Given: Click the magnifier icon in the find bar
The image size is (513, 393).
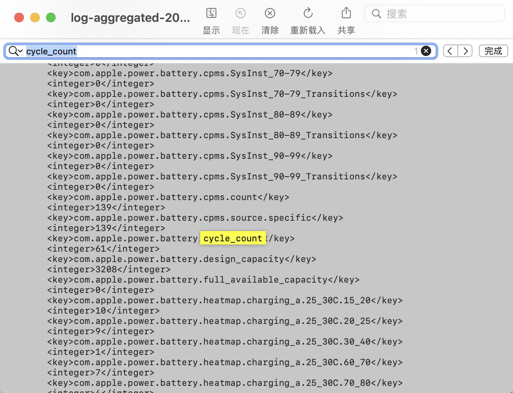Looking at the screenshot, I should pos(12,51).
